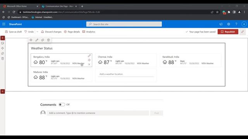
Task: Edit the Weather web part with pencil
Action: tap(37, 40)
